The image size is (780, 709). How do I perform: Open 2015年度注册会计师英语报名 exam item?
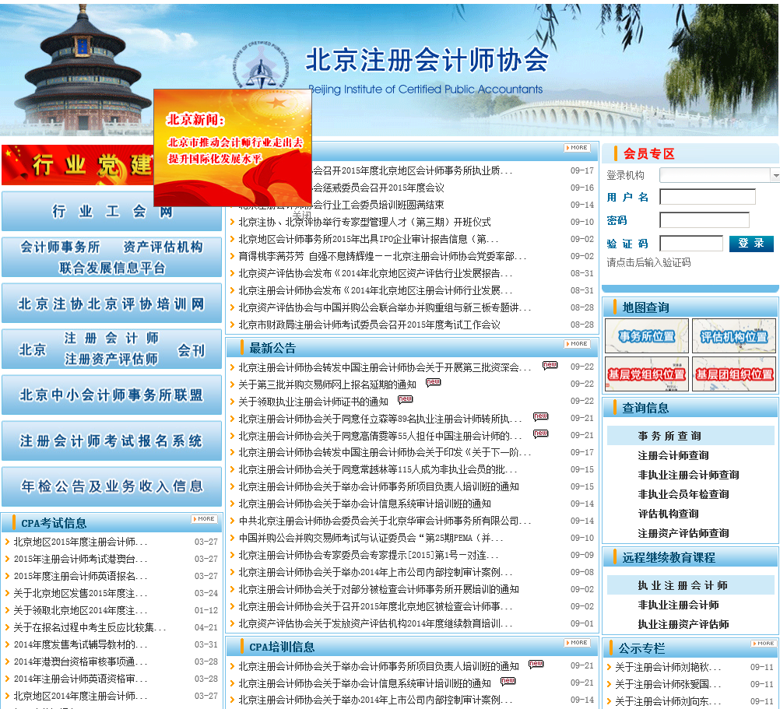point(80,576)
